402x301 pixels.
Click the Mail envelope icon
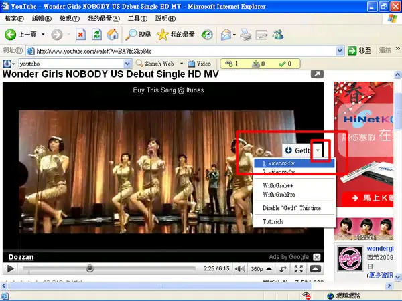click(x=226, y=35)
